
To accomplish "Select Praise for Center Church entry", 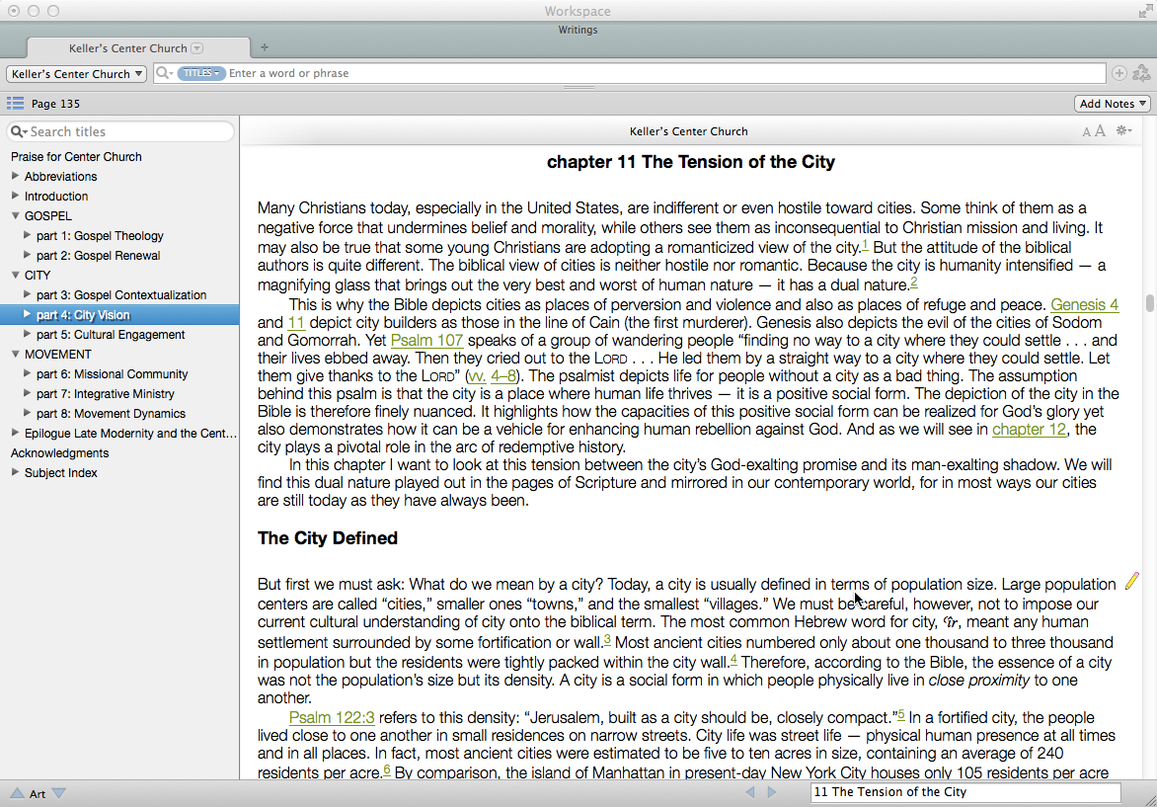I will click(x=76, y=156).
